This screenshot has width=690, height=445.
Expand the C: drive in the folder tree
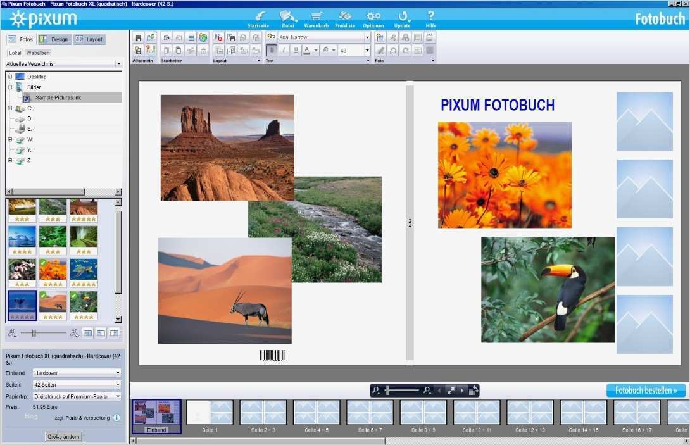9,108
